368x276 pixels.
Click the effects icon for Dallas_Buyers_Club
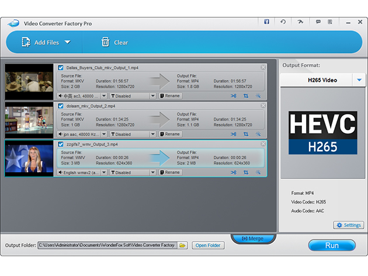pos(258,96)
